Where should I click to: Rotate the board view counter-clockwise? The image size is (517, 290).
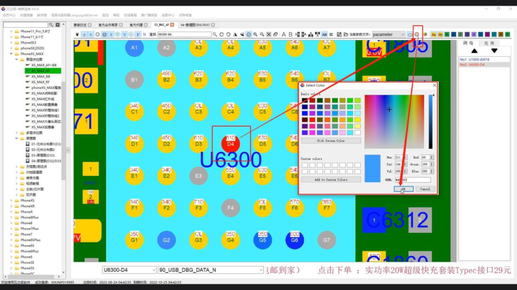228,34
